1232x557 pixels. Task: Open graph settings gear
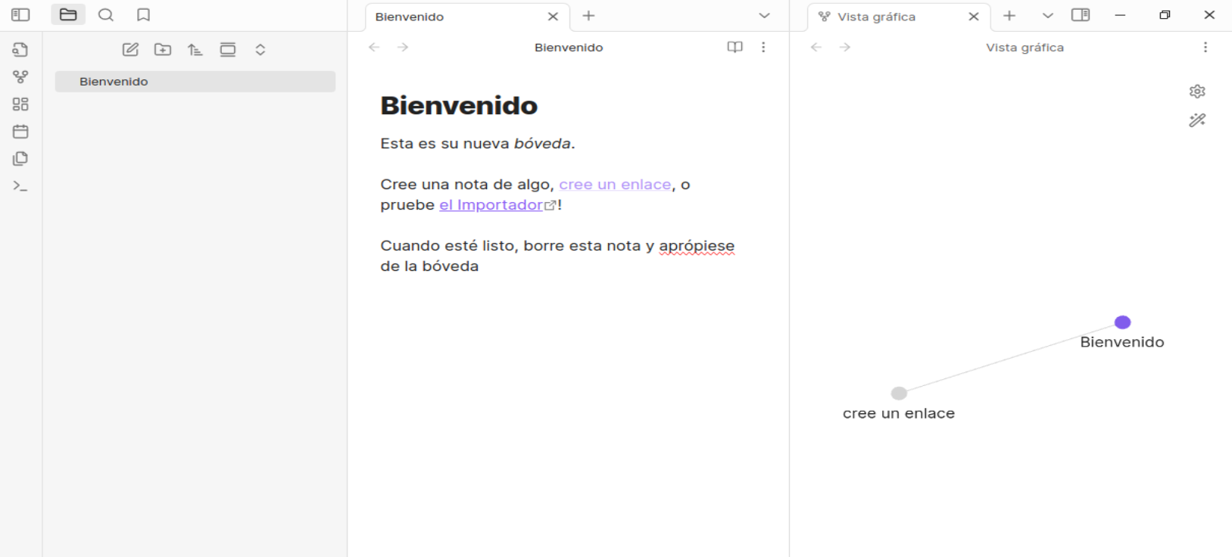coord(1197,92)
